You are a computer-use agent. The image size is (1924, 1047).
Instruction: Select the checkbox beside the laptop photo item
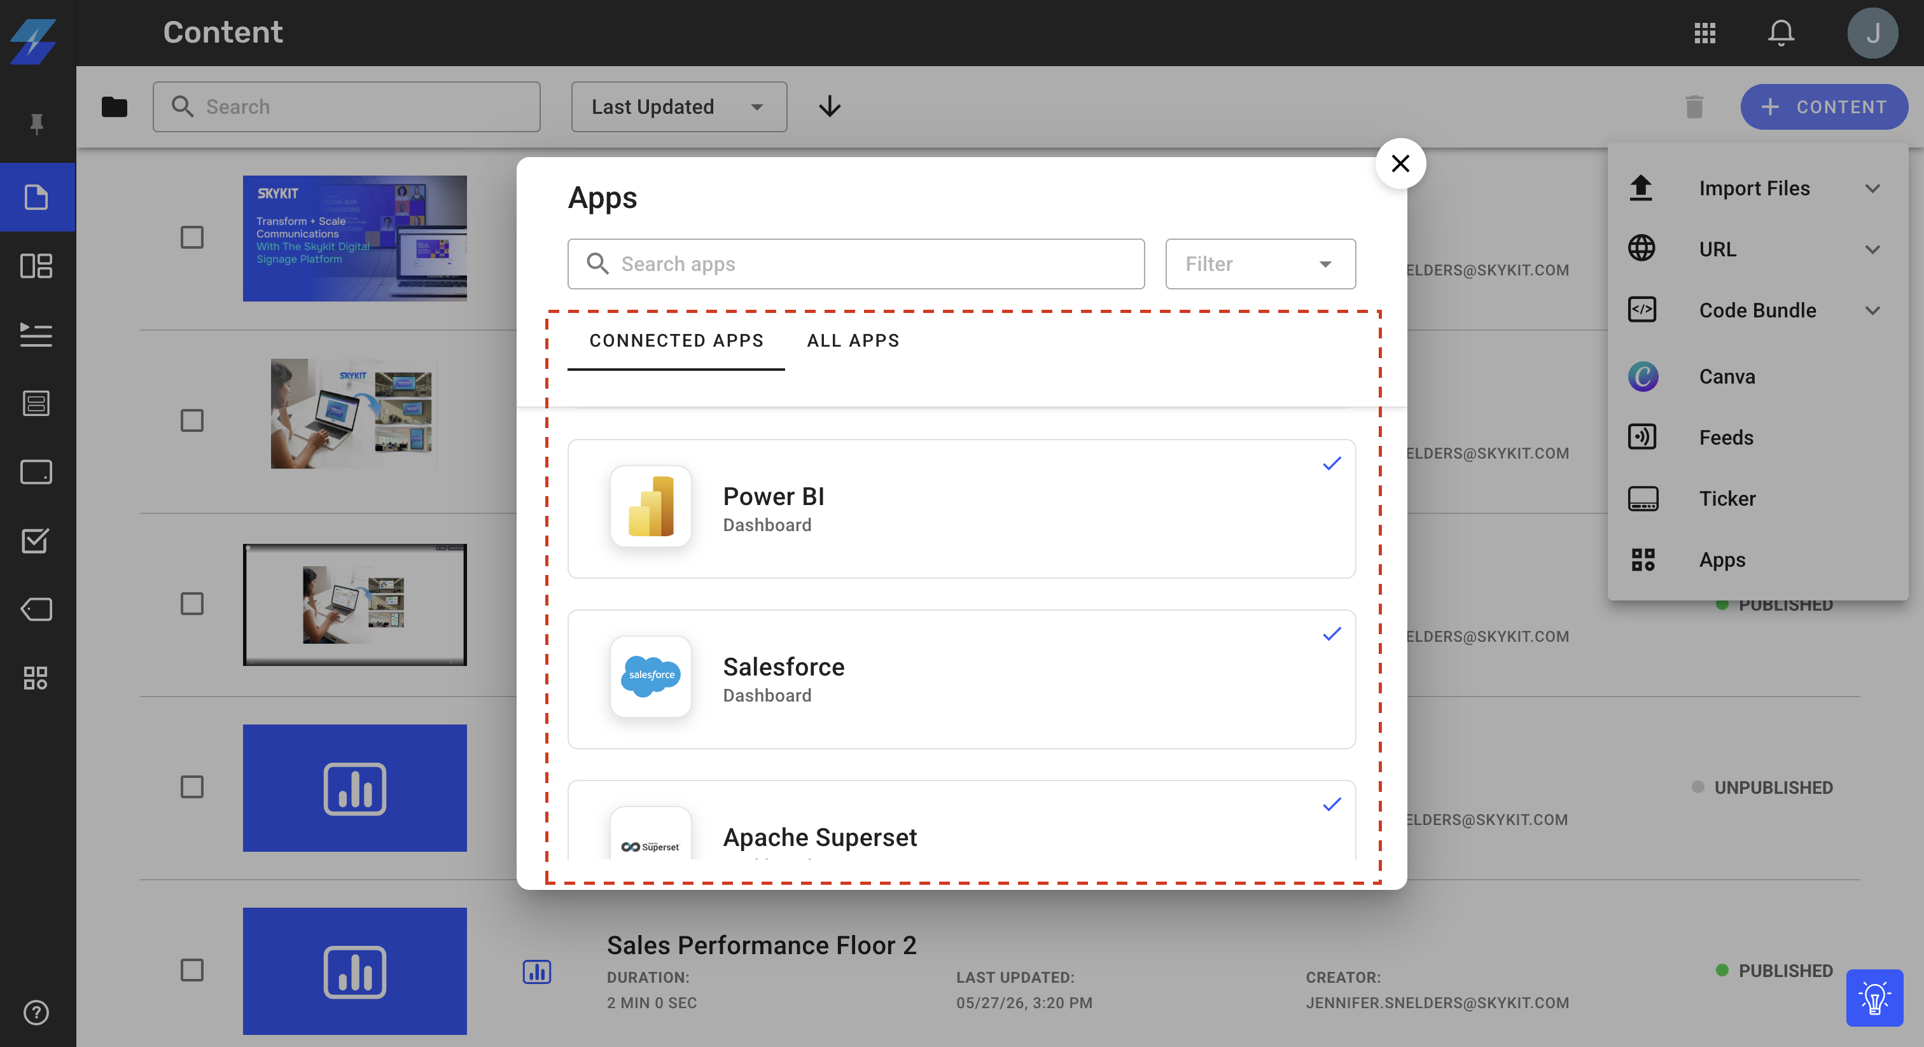(x=192, y=420)
